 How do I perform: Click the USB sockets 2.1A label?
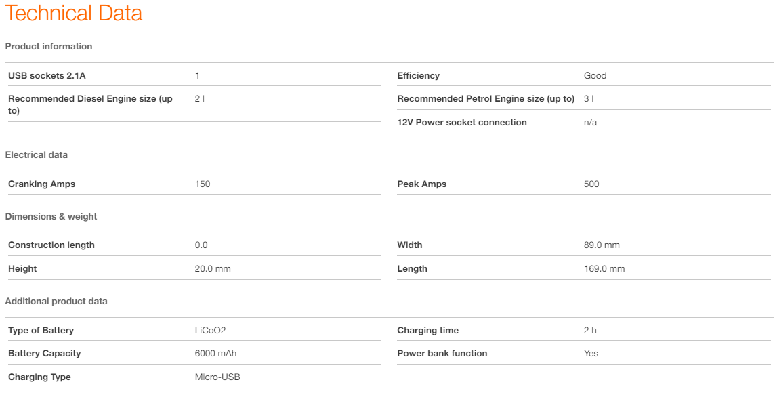(47, 76)
